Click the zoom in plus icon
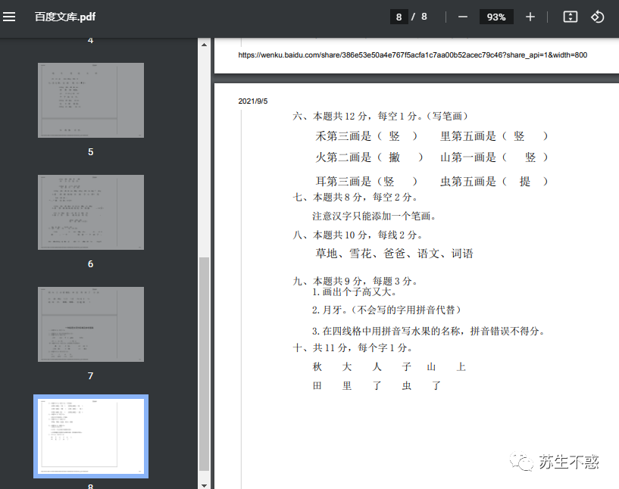 tap(530, 17)
